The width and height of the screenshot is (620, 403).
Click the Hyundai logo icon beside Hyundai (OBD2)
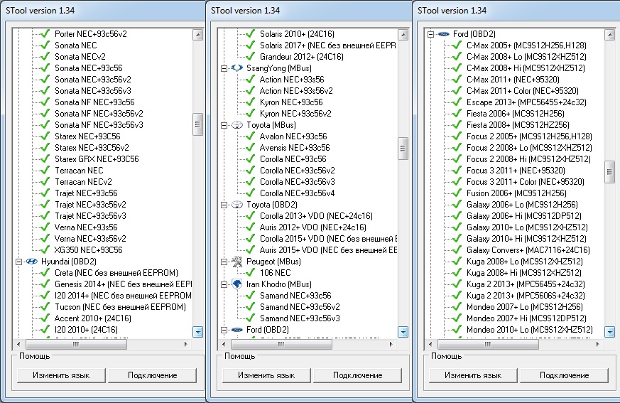[31, 262]
